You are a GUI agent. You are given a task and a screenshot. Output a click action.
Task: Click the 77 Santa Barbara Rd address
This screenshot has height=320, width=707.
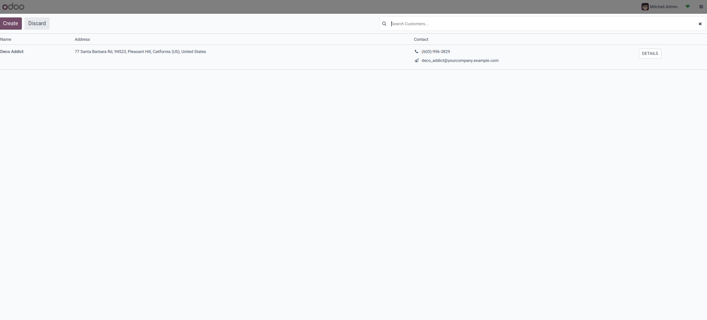tap(140, 52)
